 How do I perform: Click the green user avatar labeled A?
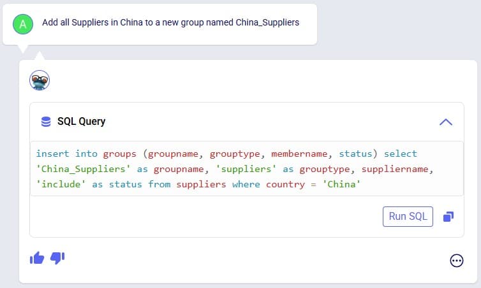click(23, 24)
